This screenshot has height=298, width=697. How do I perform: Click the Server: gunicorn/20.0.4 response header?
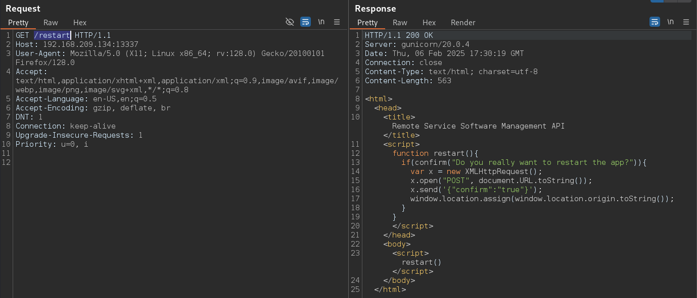(x=417, y=44)
